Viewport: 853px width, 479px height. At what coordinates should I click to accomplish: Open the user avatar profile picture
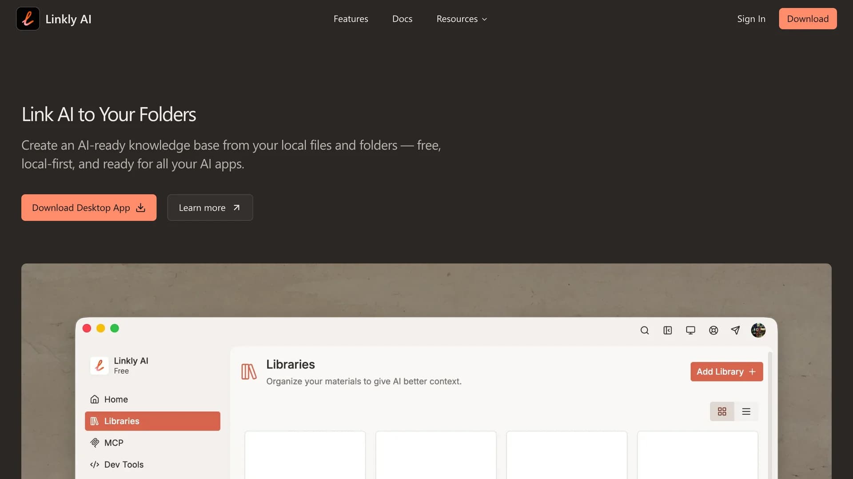coord(758,330)
